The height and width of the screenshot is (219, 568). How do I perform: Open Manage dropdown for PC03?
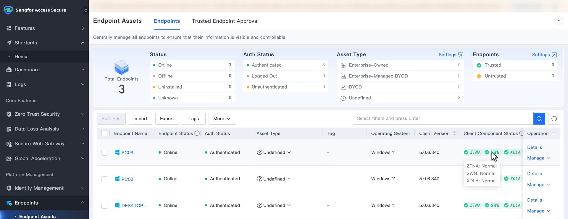(539, 158)
